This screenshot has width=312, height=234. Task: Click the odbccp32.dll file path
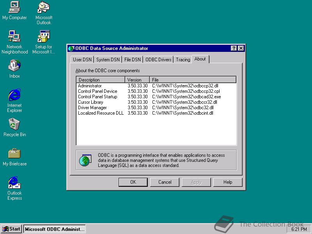coord(185,86)
